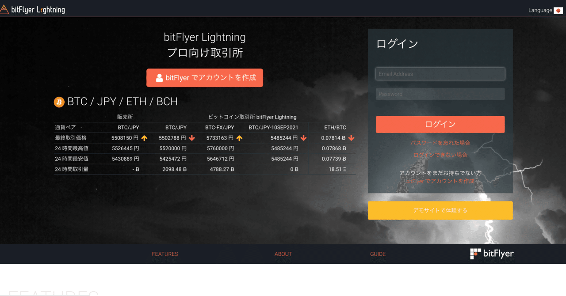Open the GUIDE footer menu item
Viewport: 566px width, 296px height.
378,254
